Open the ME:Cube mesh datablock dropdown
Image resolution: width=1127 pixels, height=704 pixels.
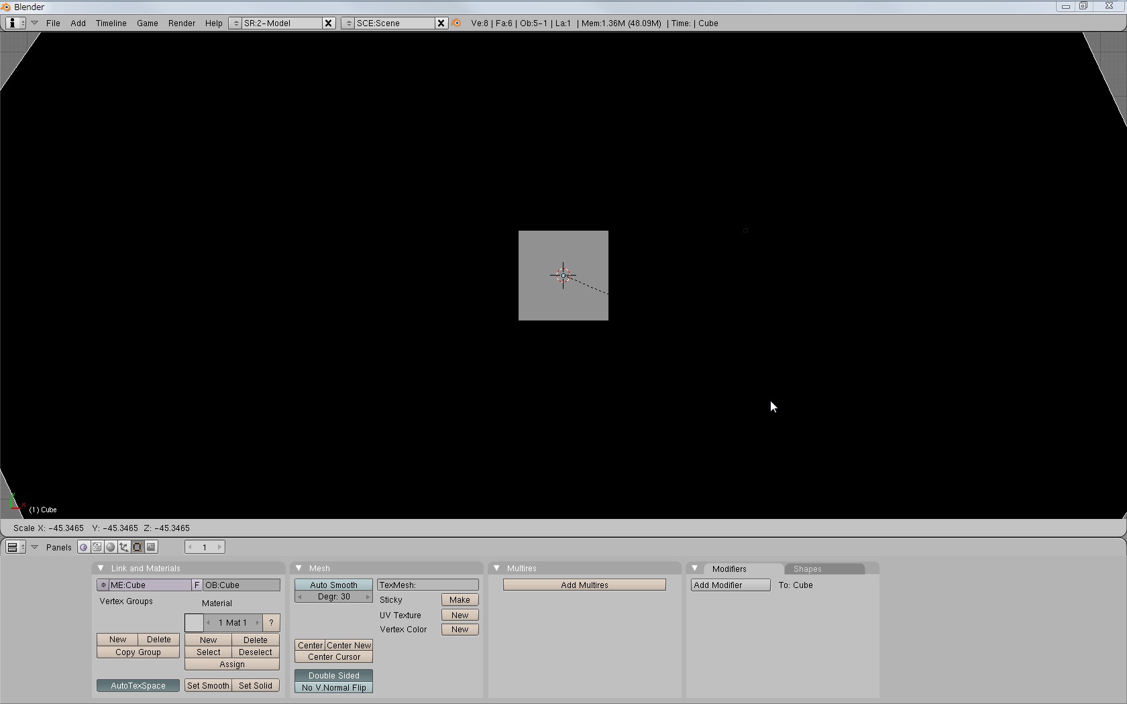pos(103,585)
